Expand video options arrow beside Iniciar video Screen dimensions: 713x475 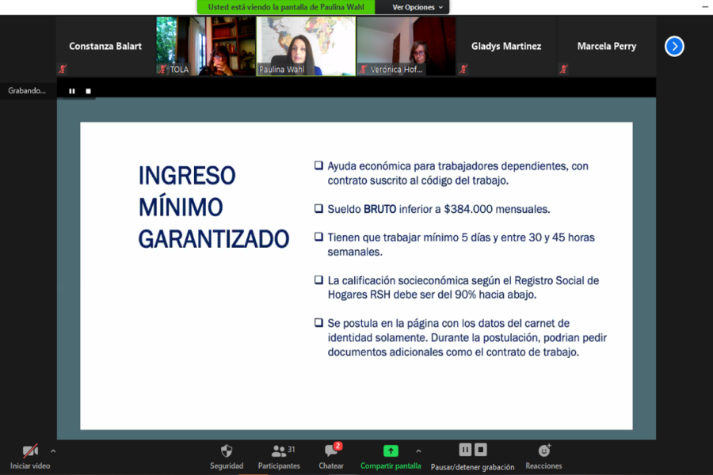click(x=53, y=451)
